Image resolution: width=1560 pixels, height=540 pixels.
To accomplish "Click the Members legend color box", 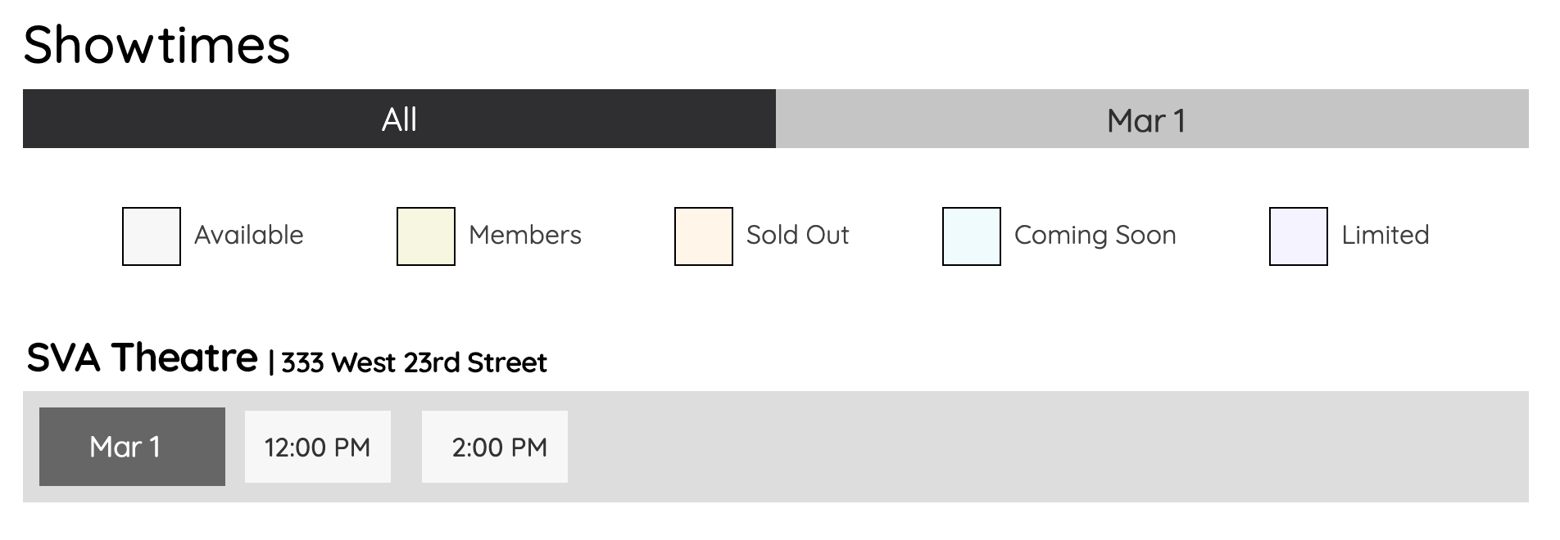I will (426, 236).
